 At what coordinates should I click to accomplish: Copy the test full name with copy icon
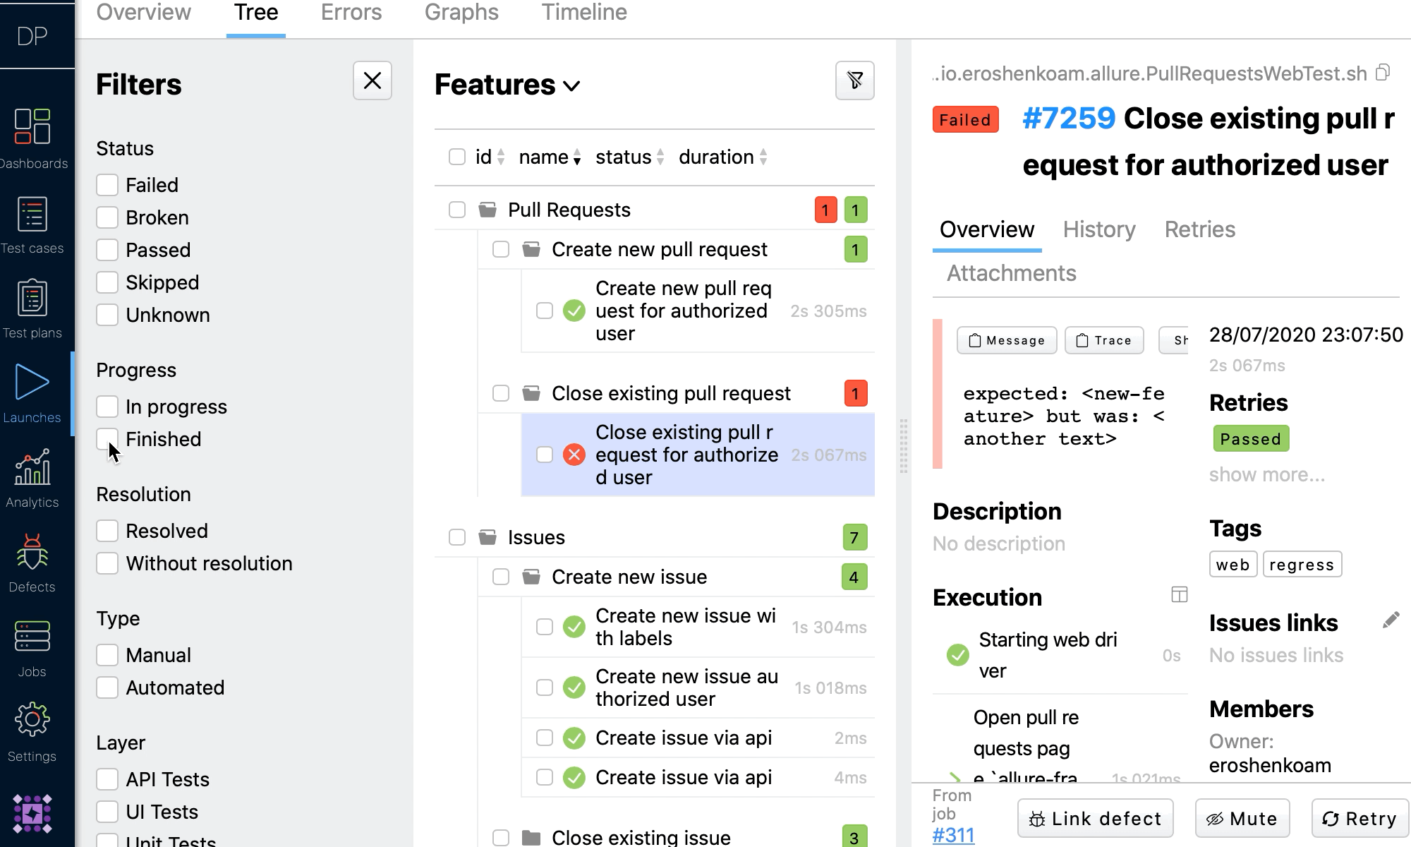pos(1383,73)
